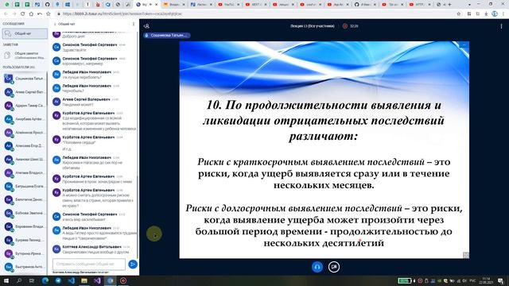Open Visual Studio Code from the taskbar
Image resolution: width=509 pixels, height=286 pixels.
pos(72,280)
